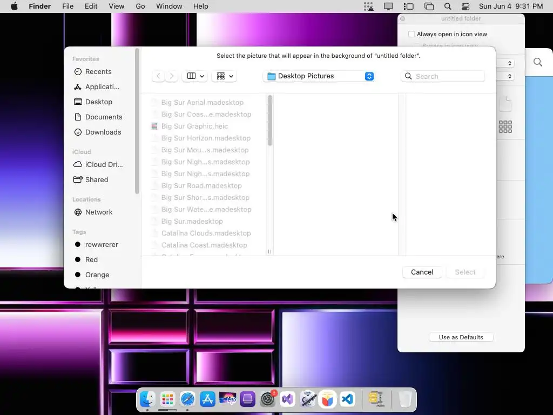
Task: Click Use as Defaults in view options
Action: (461, 337)
